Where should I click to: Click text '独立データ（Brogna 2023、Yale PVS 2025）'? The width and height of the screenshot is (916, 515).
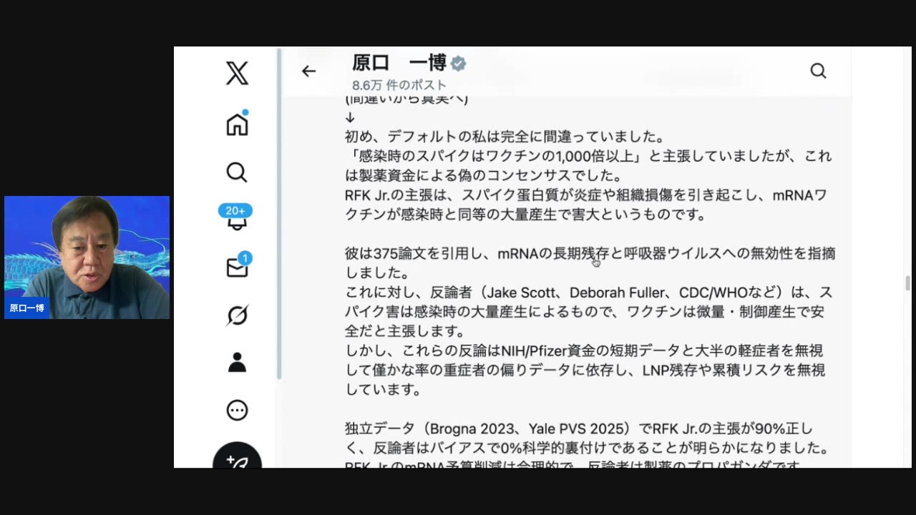pos(491,428)
